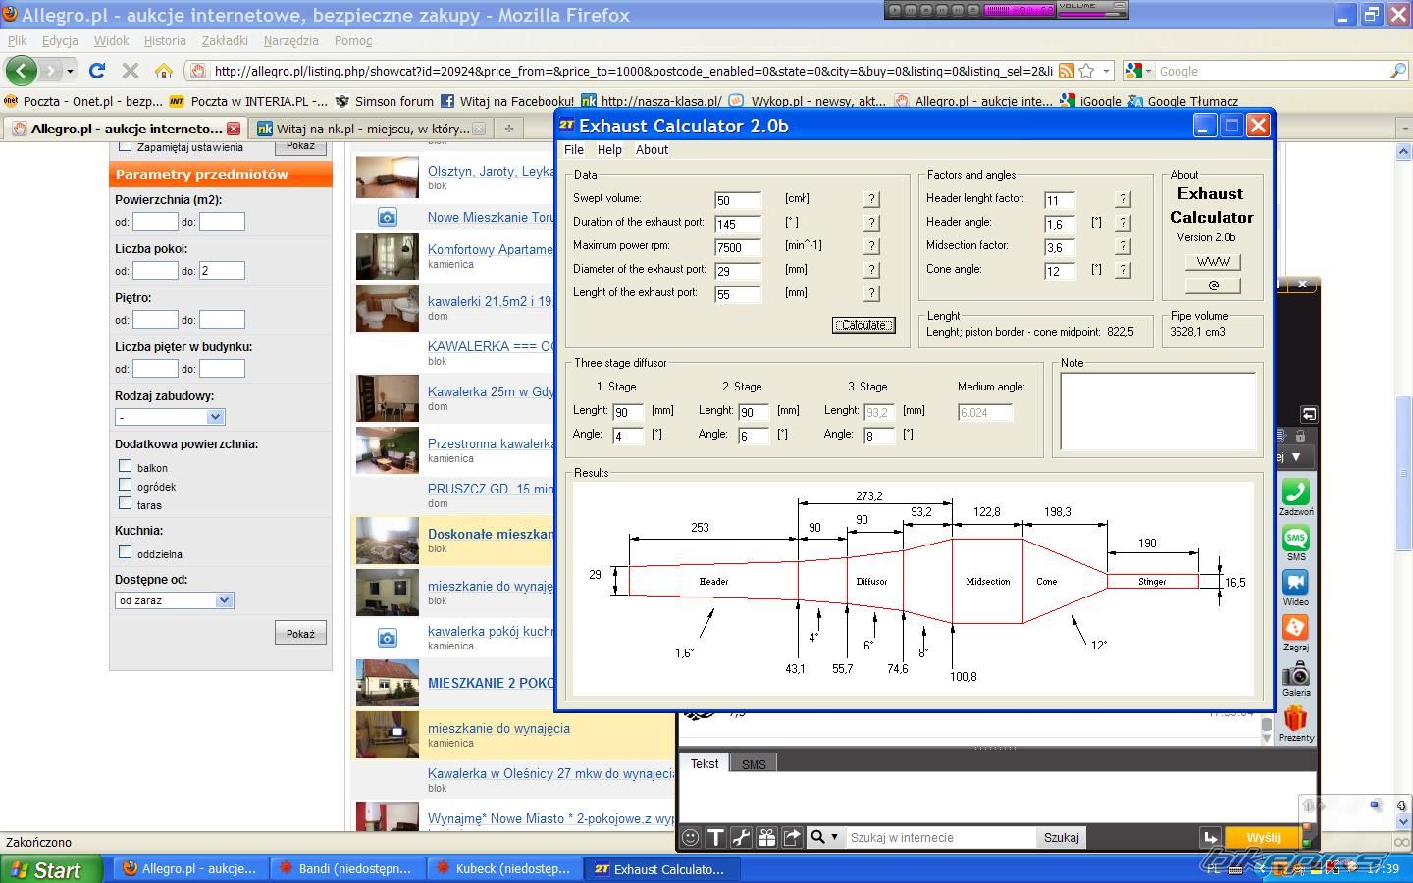Click the RSS feed icon in the address bar

coord(1066,71)
